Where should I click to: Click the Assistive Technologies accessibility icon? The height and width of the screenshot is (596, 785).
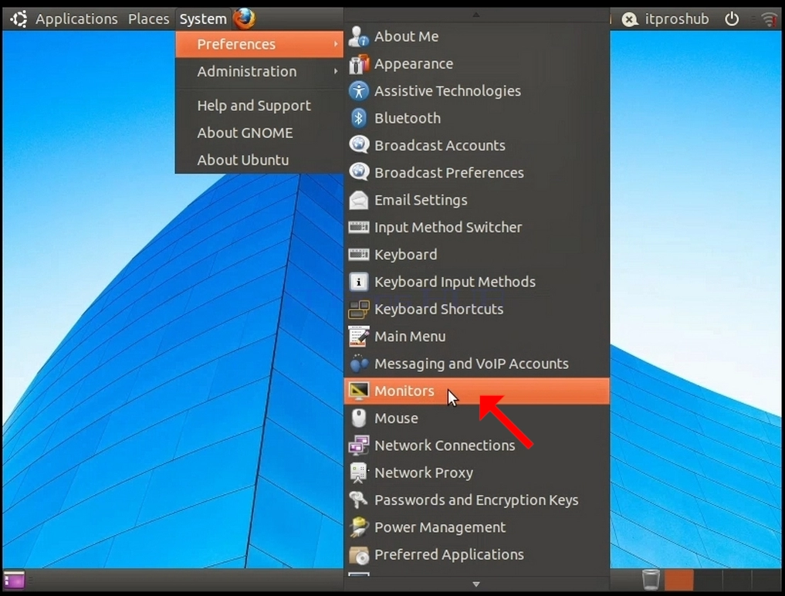click(x=358, y=91)
